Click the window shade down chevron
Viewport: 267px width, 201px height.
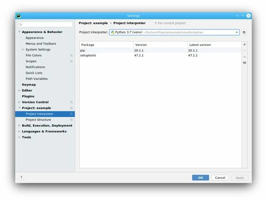[237, 16]
